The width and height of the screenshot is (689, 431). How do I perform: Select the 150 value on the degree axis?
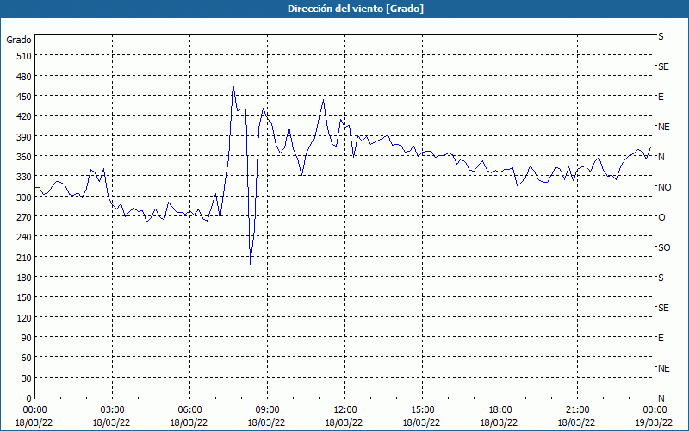coord(25,297)
